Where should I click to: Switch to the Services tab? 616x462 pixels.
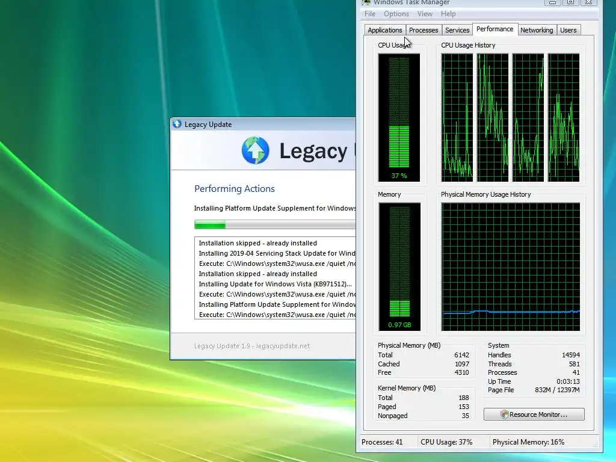pos(457,30)
